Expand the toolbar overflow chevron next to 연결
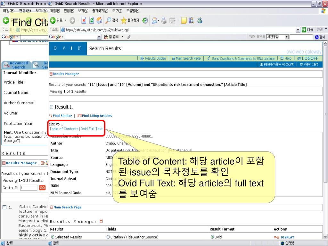The width and height of the screenshot is (328, 246). click(326, 29)
